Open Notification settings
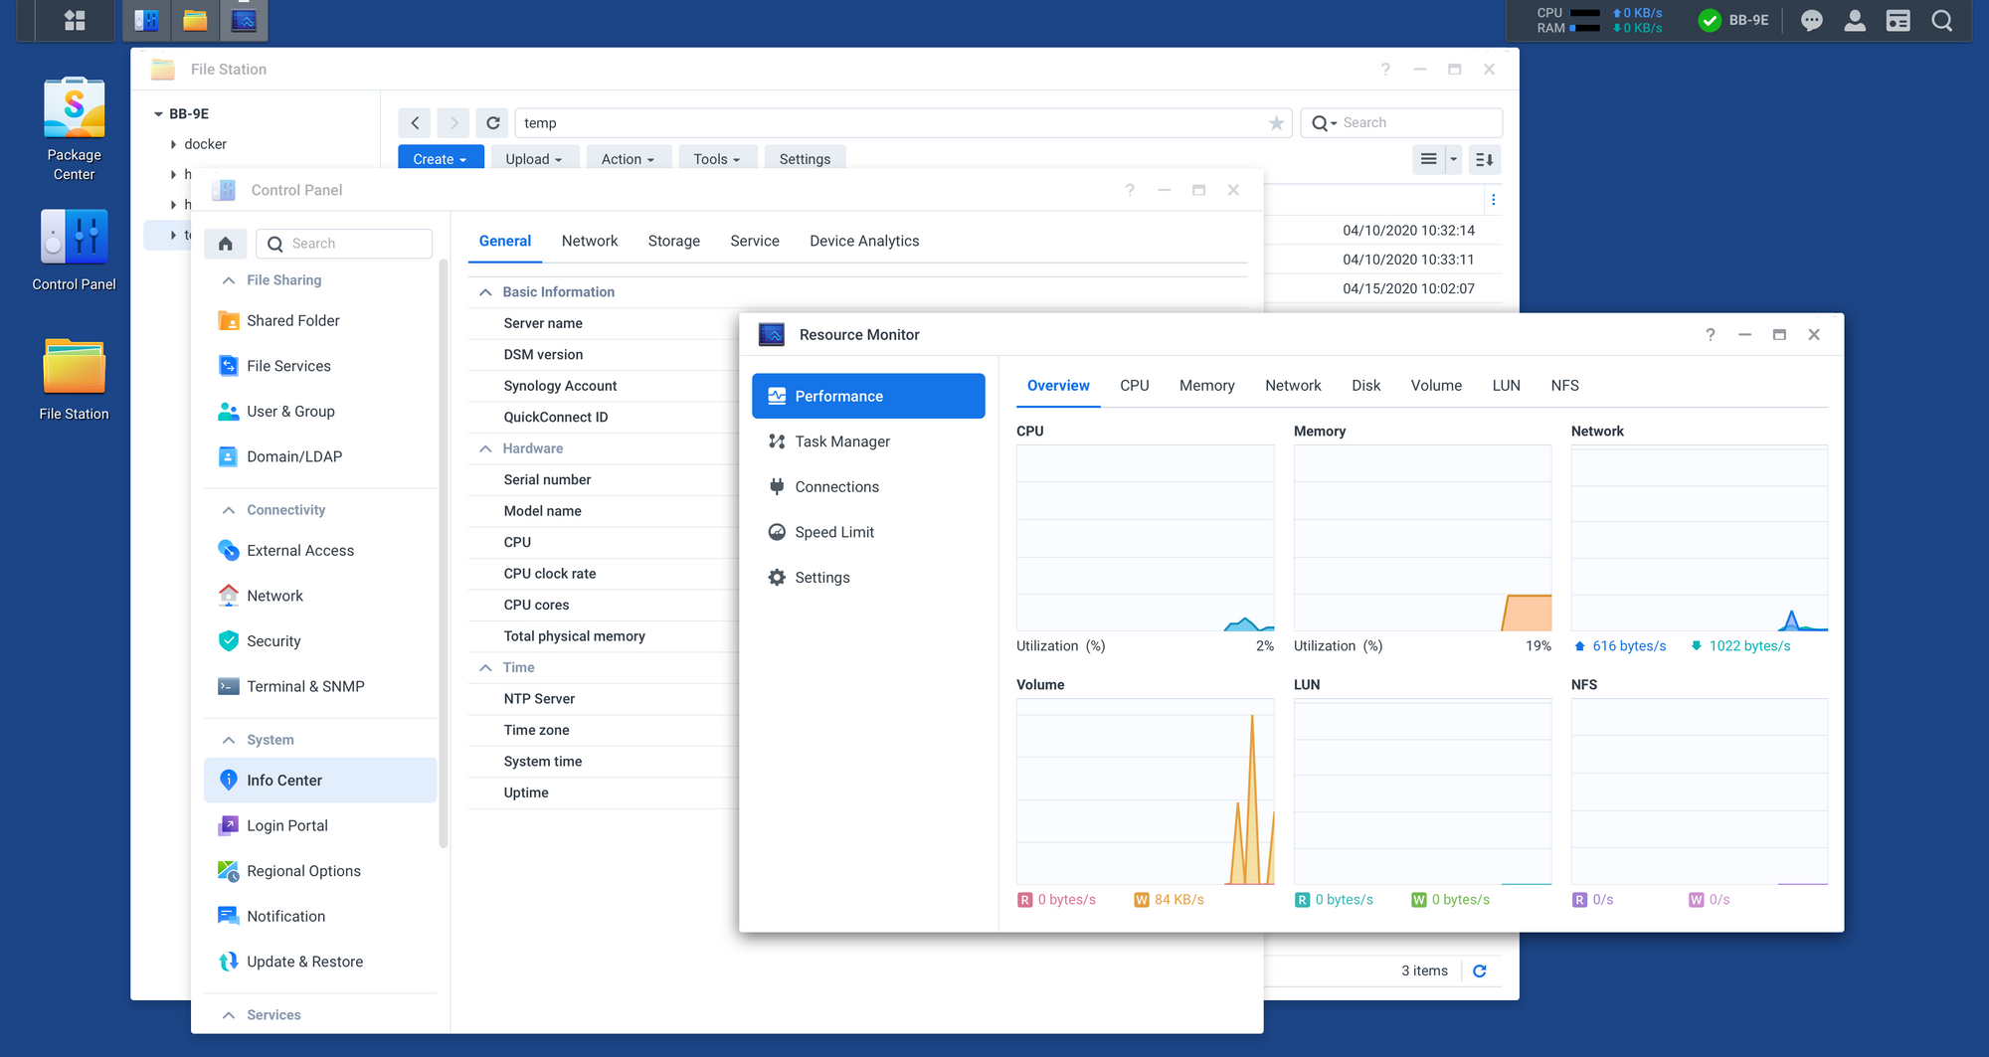Screen dimensions: 1989x1057 click(x=320, y=916)
